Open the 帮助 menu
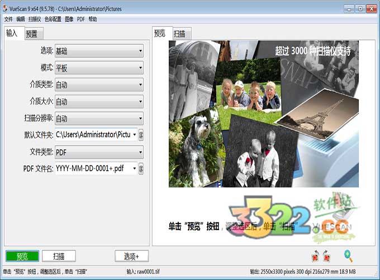This screenshot has height=280, width=380. 93,19
